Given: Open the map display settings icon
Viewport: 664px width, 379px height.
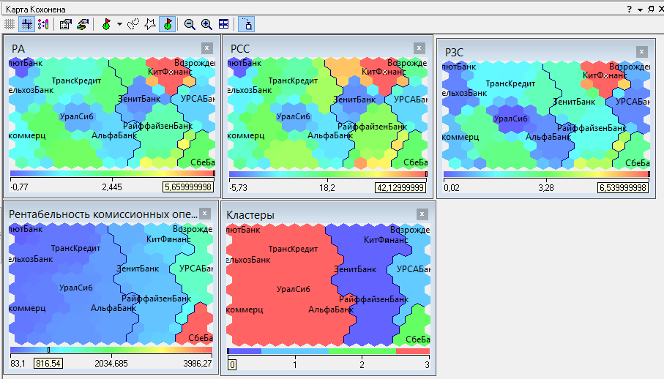Looking at the screenshot, I should [65, 25].
